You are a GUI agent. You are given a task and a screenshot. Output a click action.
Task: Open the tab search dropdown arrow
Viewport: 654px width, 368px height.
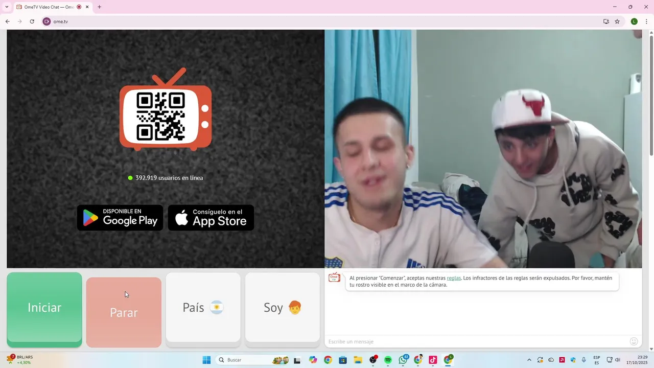coord(7,7)
